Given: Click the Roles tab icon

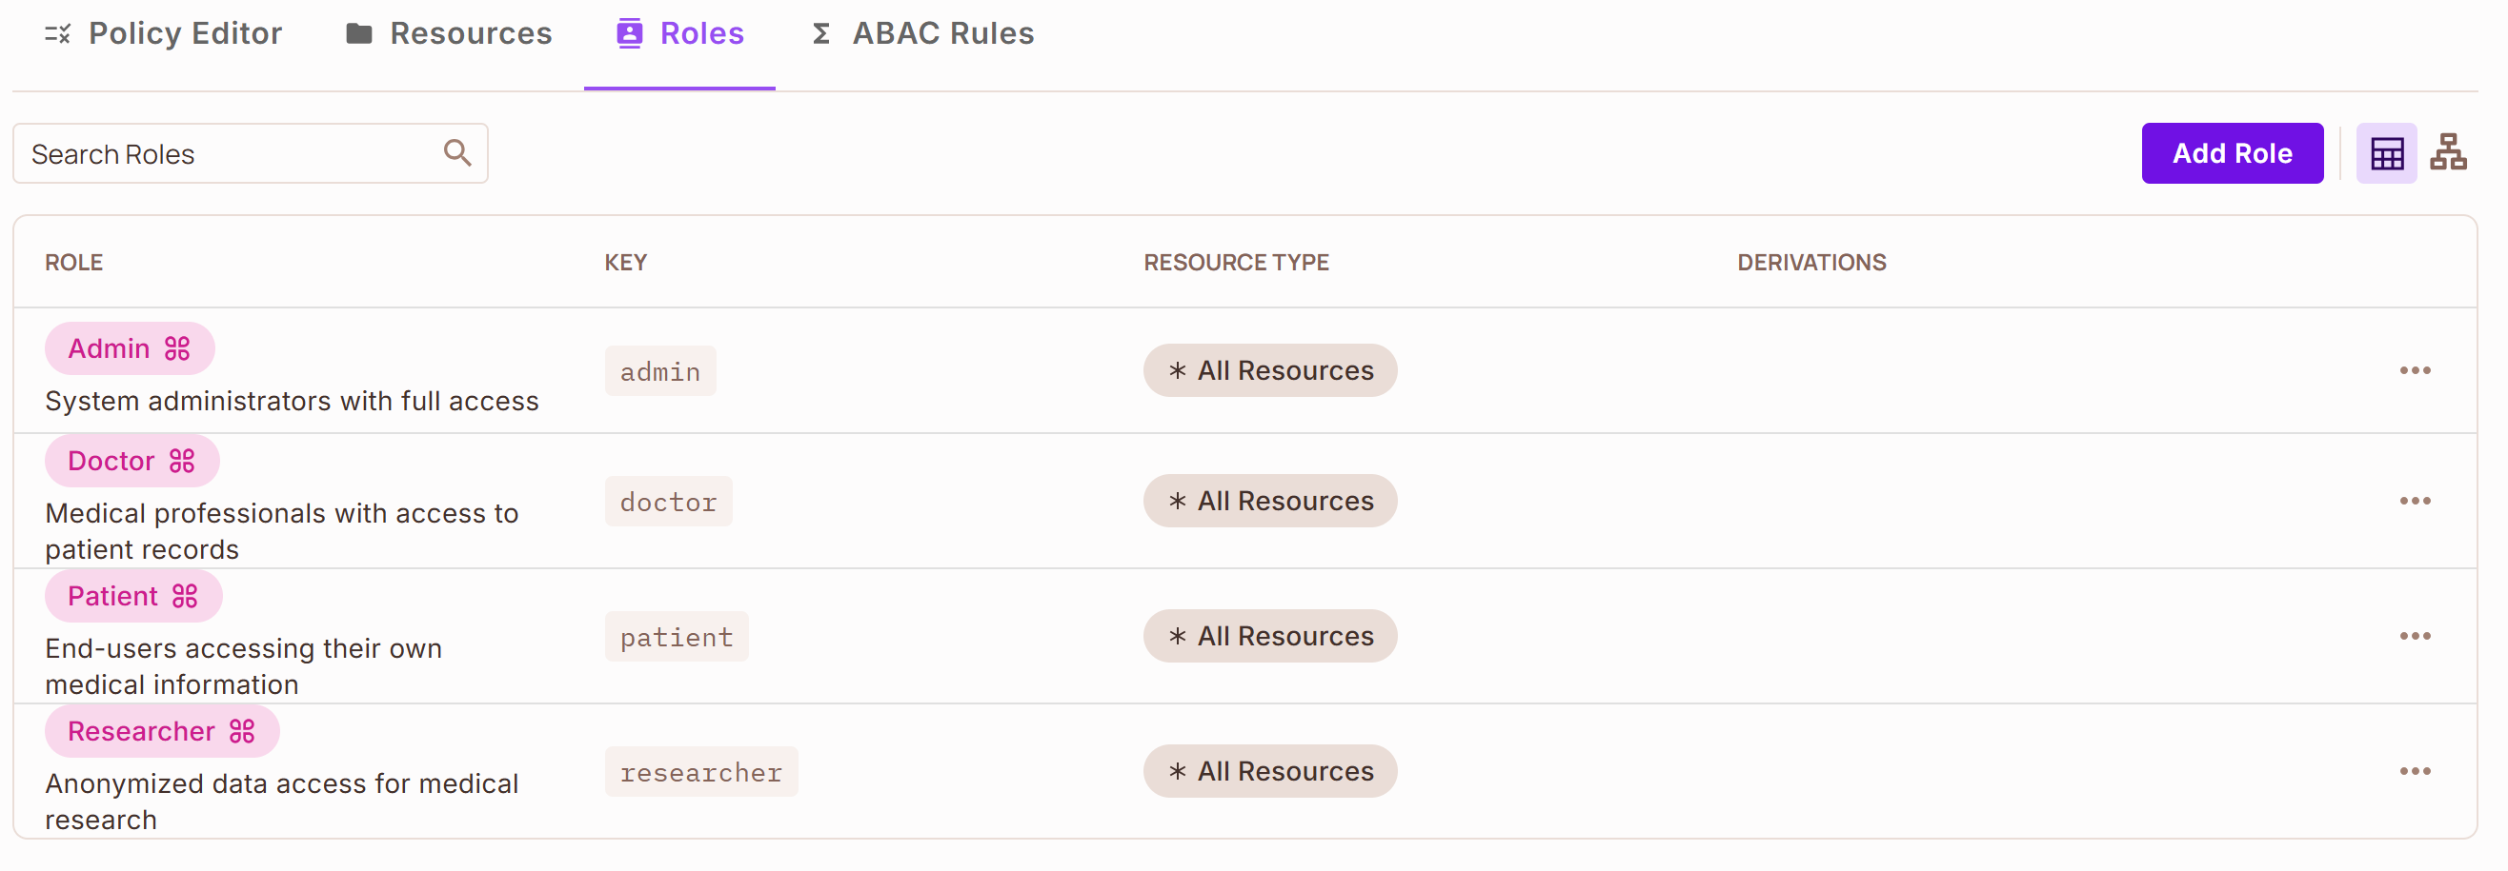Looking at the screenshot, I should [630, 33].
